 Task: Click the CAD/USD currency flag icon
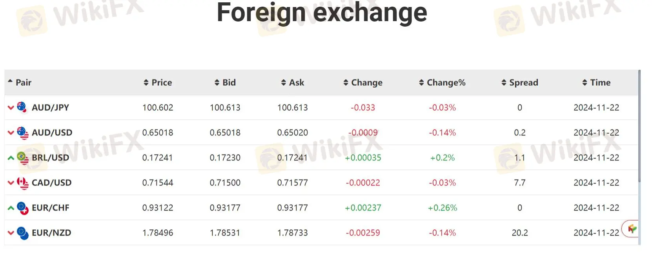[x=23, y=183]
